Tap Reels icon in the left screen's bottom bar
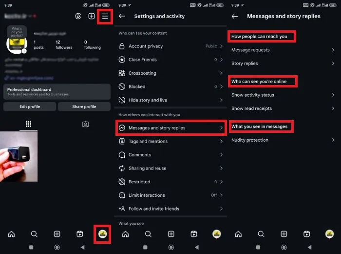Image resolution: width=341 pixels, height=254 pixels. pos(80,234)
